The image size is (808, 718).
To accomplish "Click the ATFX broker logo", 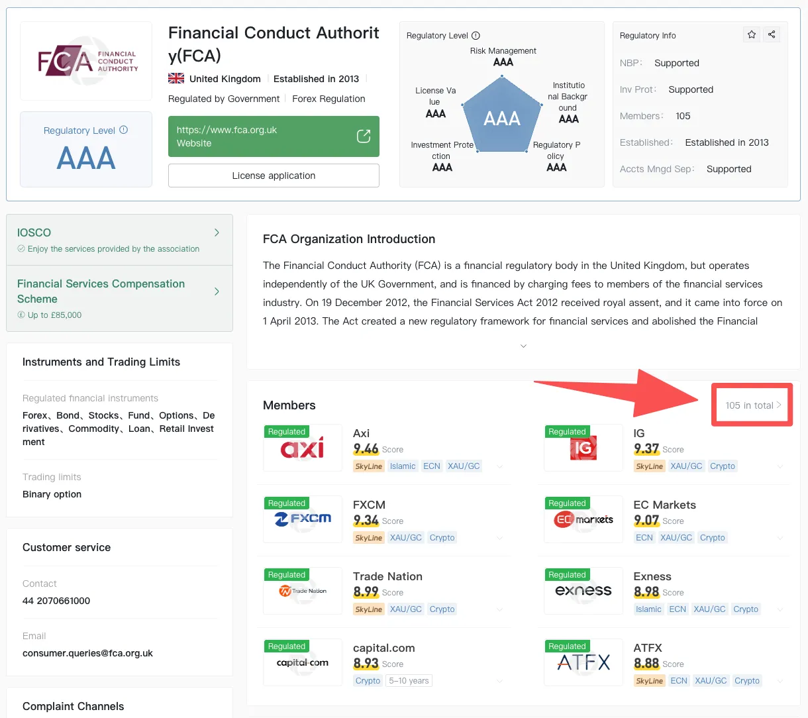I will (x=583, y=662).
